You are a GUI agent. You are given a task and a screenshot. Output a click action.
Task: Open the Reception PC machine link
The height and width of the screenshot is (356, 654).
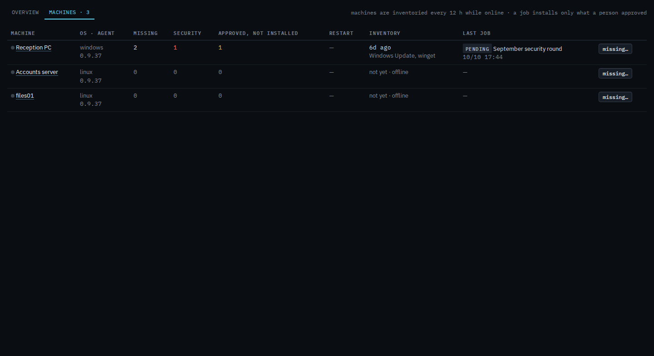[34, 48]
